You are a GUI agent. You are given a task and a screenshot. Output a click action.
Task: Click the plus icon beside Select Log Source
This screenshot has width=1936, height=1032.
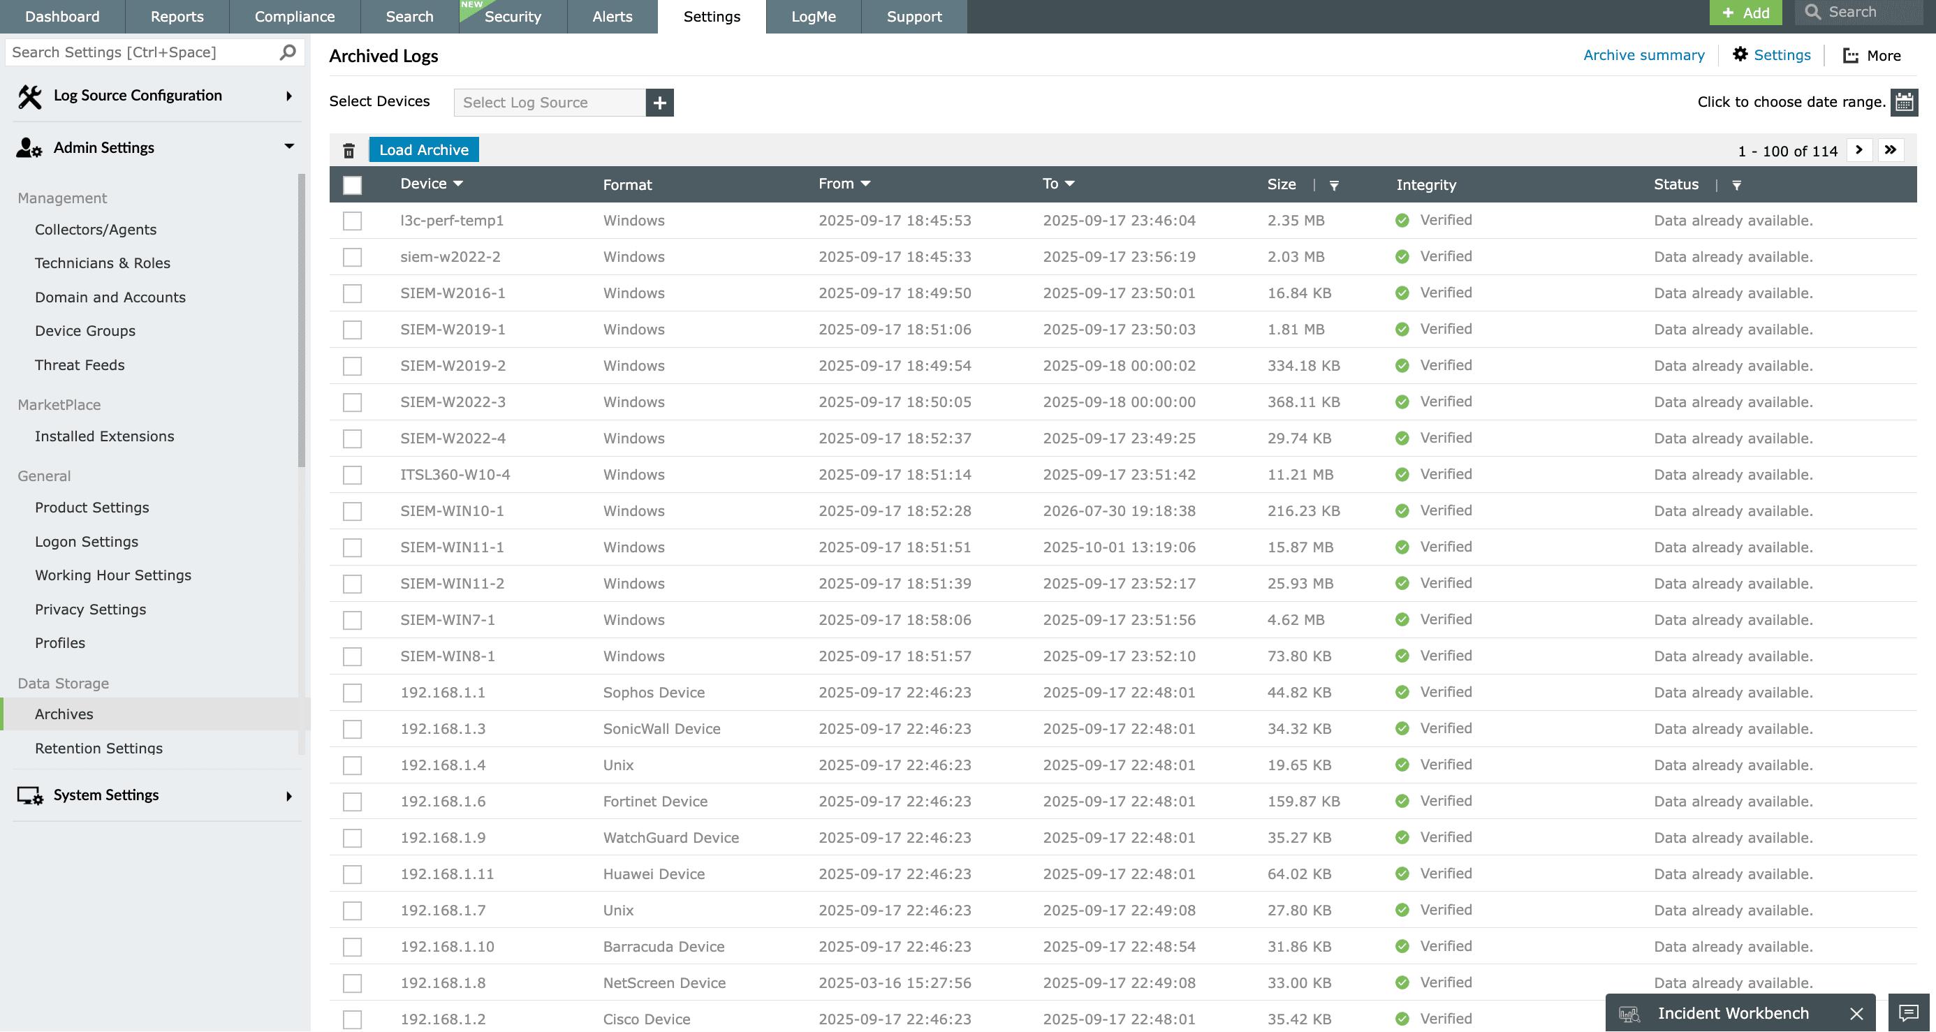[x=659, y=103]
